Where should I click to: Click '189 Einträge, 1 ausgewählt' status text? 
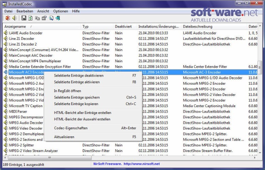click(24, 165)
